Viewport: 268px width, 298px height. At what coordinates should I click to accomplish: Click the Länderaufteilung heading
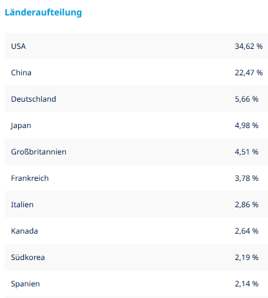pyautogui.click(x=43, y=12)
